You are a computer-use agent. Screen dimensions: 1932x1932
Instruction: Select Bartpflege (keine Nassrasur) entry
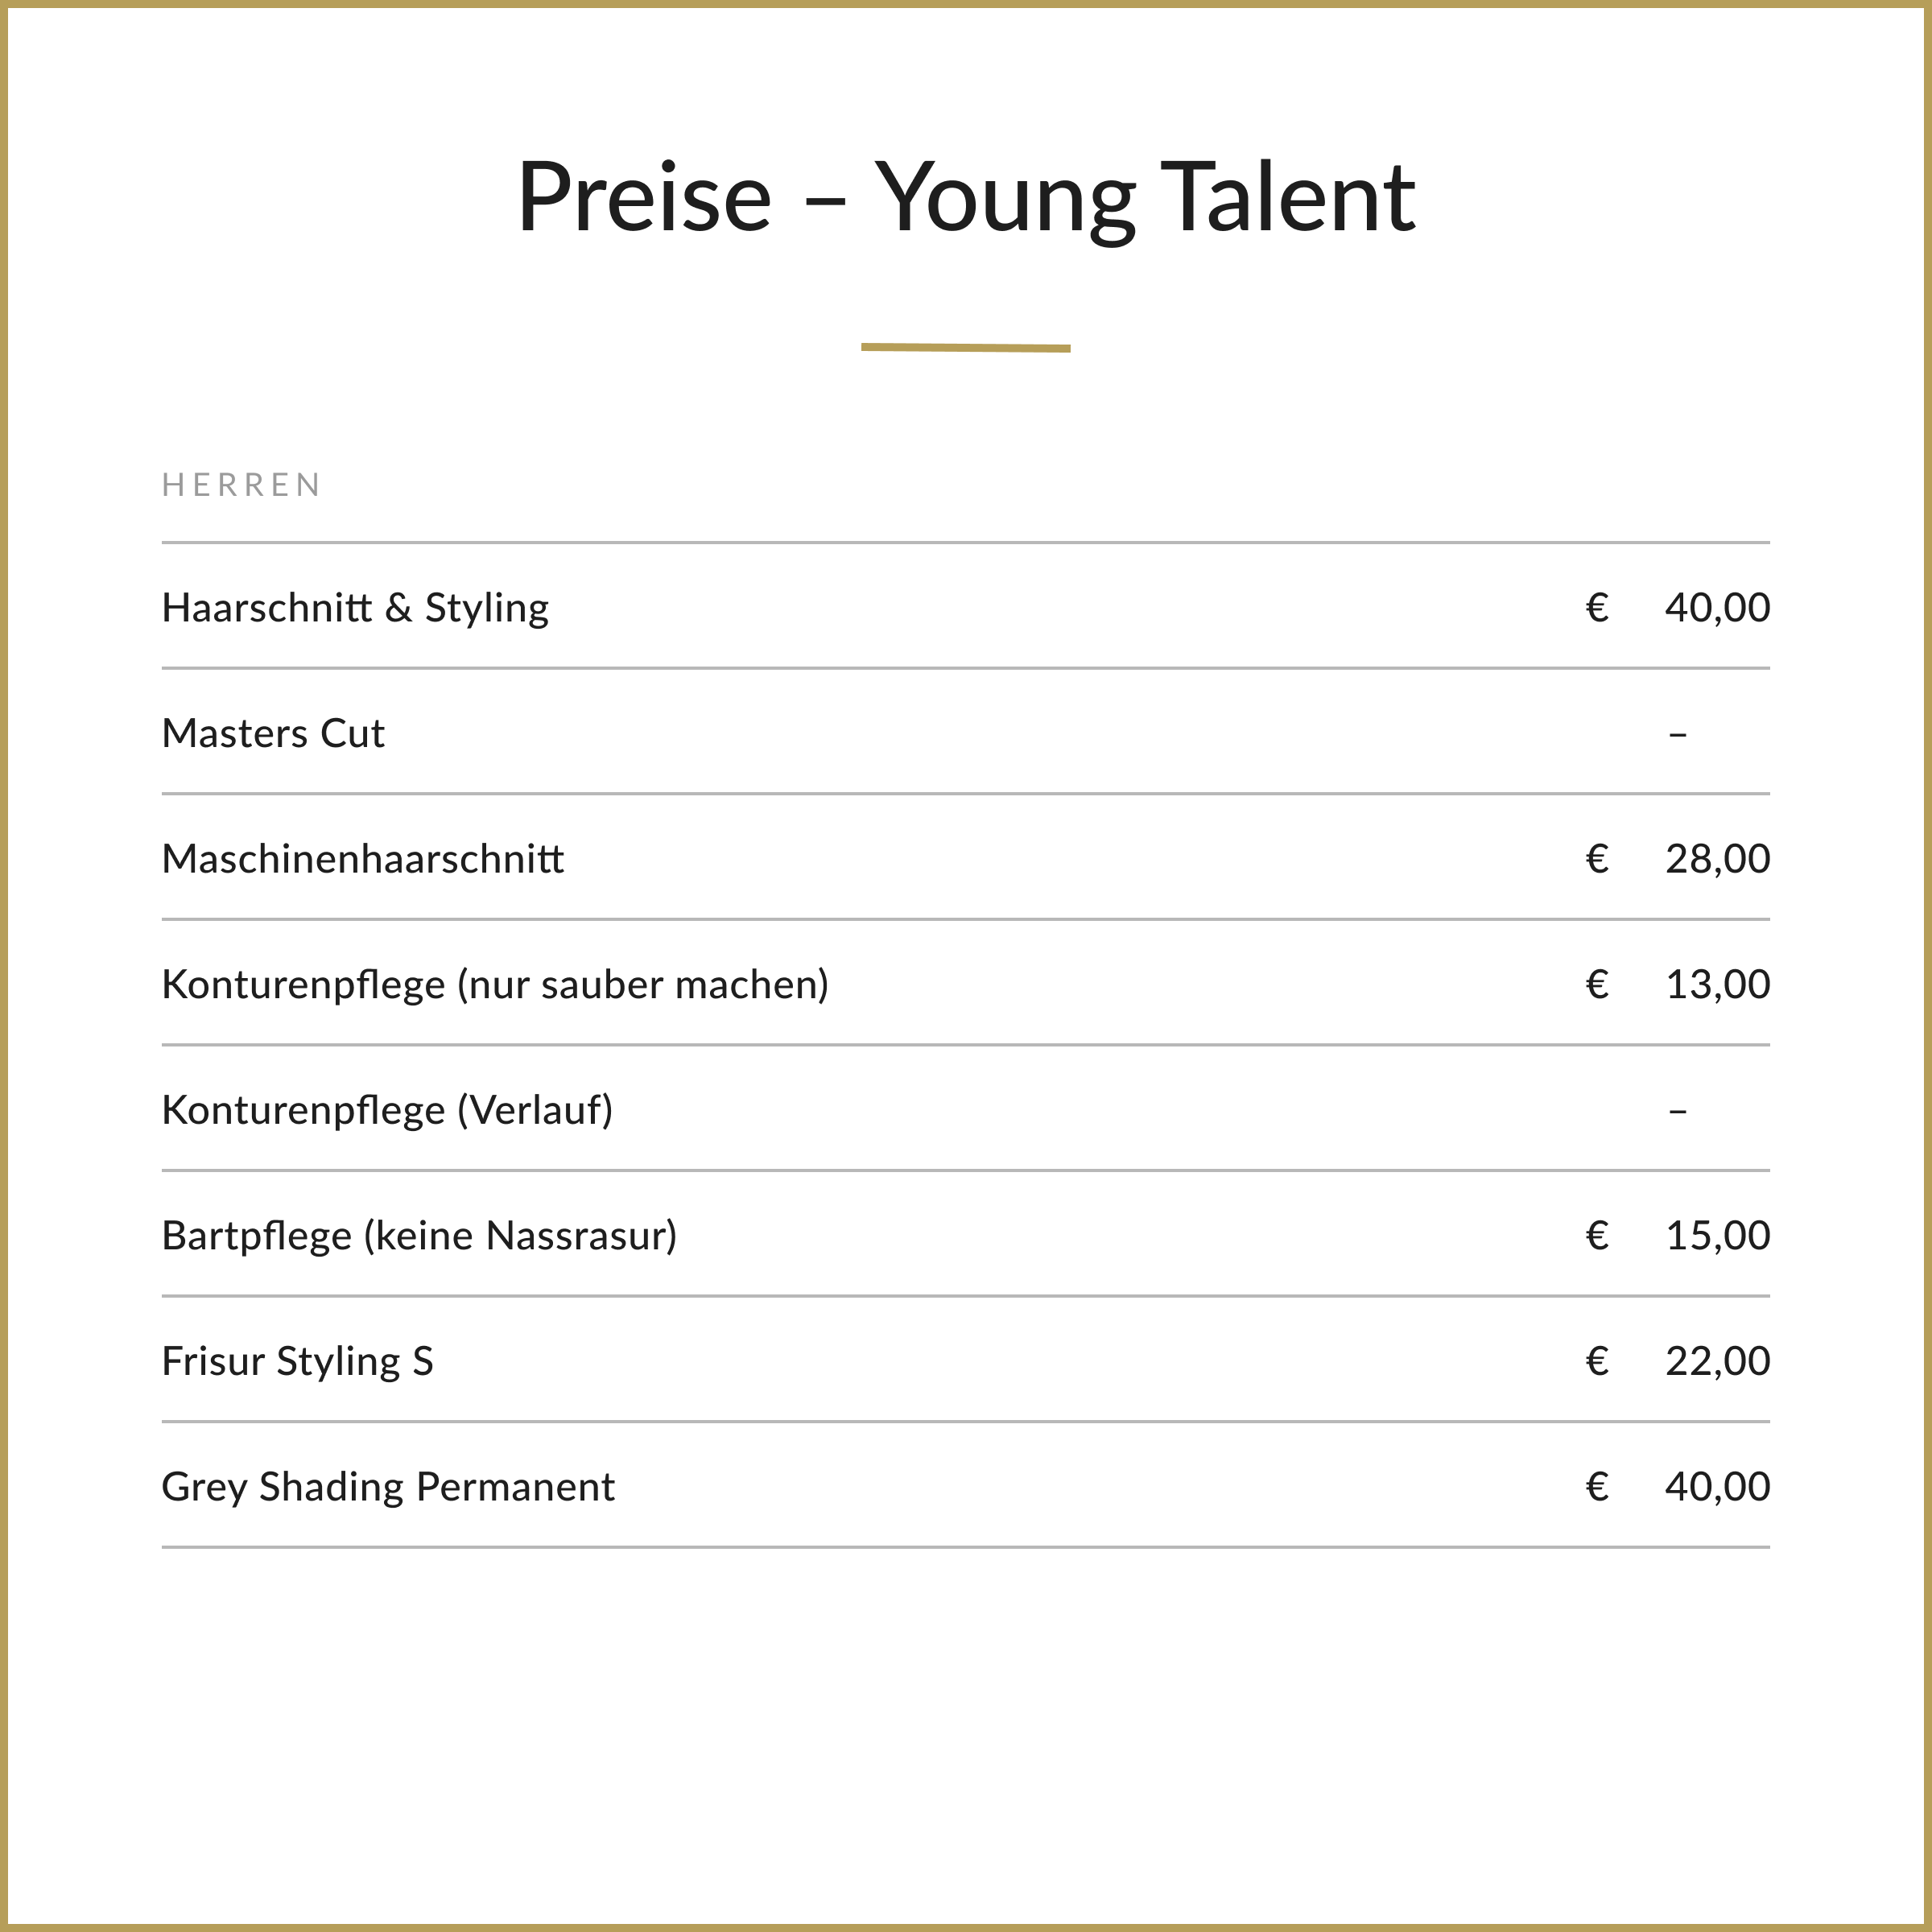click(420, 1236)
